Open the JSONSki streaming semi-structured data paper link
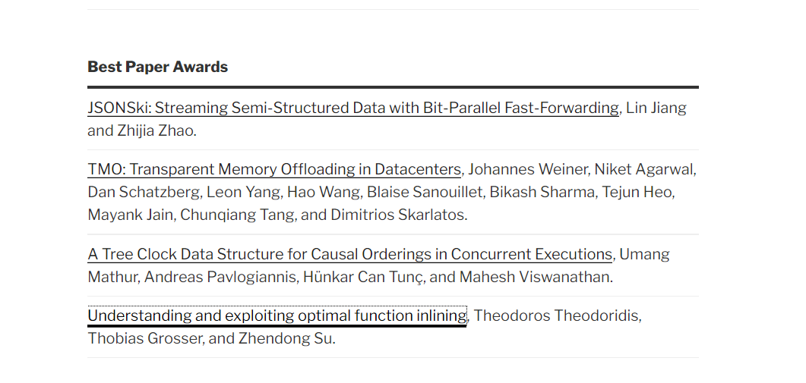The image size is (806, 383). 353,108
